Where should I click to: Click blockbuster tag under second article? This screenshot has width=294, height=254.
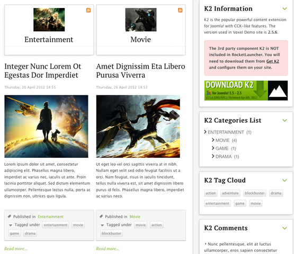pos(112,233)
